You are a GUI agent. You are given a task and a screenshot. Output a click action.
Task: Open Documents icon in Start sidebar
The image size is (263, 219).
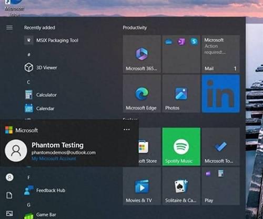[x=9, y=195]
